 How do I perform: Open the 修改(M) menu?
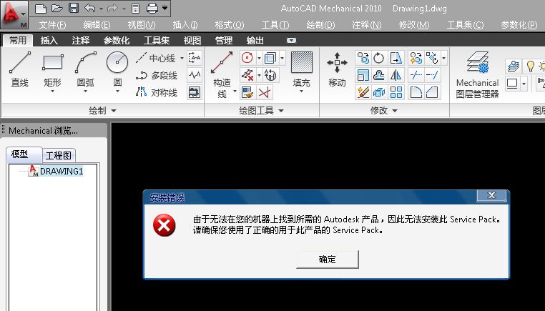(414, 25)
